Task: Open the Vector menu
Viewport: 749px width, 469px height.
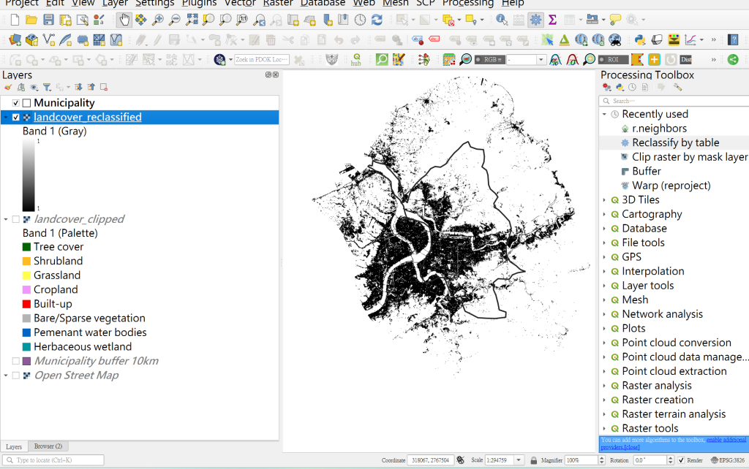Action: pyautogui.click(x=240, y=3)
